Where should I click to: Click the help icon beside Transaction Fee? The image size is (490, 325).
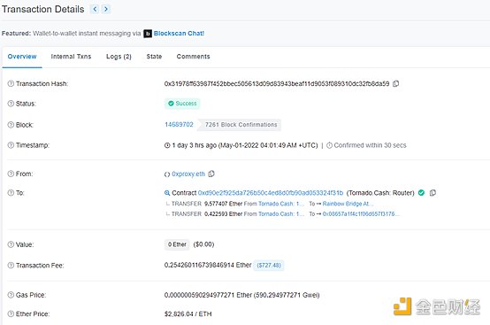click(x=11, y=266)
